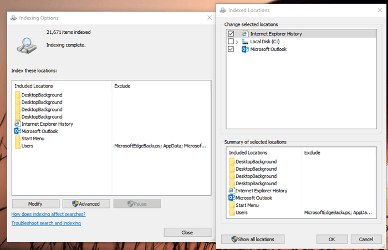Click 'Included Locations' column header in Indexing Options
The image size is (388, 250).
click(34, 86)
